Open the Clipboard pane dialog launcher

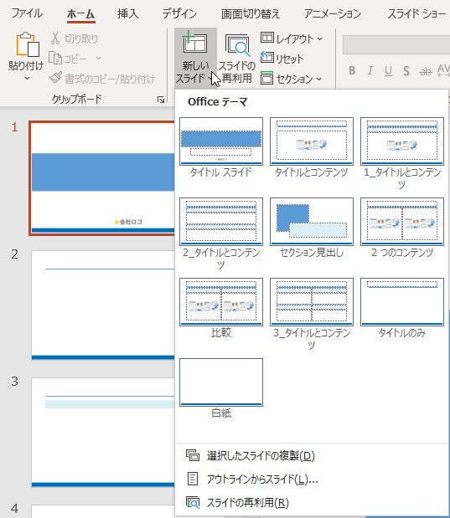pyautogui.click(x=161, y=100)
